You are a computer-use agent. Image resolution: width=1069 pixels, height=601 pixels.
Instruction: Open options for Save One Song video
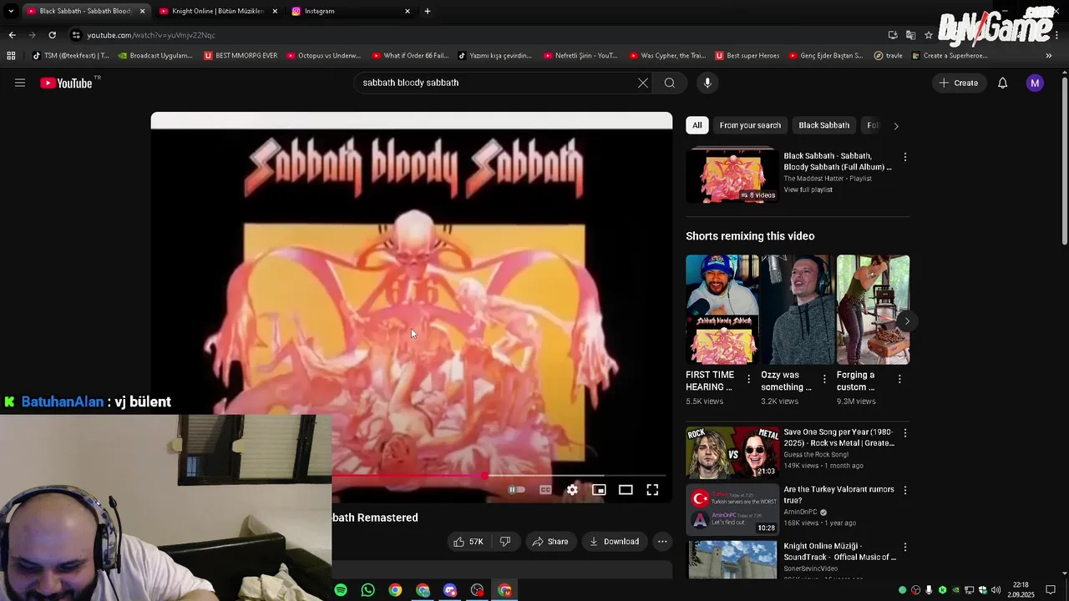(904, 433)
